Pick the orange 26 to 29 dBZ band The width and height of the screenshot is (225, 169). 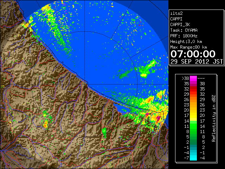193,99
